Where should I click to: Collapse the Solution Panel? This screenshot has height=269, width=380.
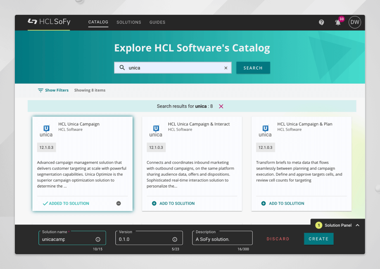tap(358, 225)
